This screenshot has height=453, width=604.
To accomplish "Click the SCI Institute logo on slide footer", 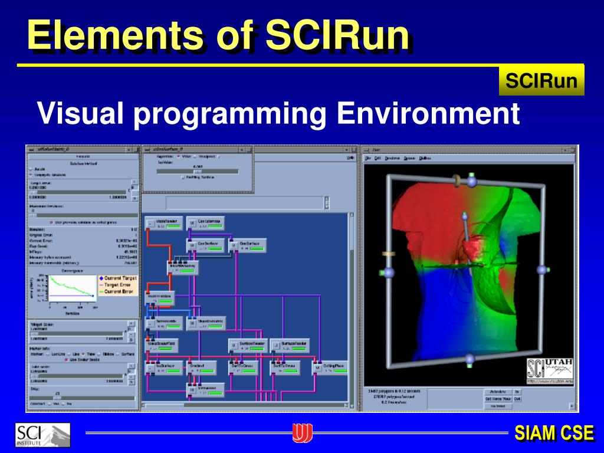I will [42, 435].
